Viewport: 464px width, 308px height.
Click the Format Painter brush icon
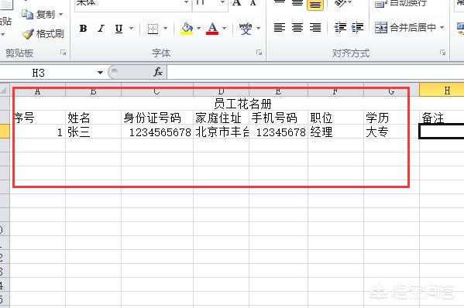(x=28, y=34)
